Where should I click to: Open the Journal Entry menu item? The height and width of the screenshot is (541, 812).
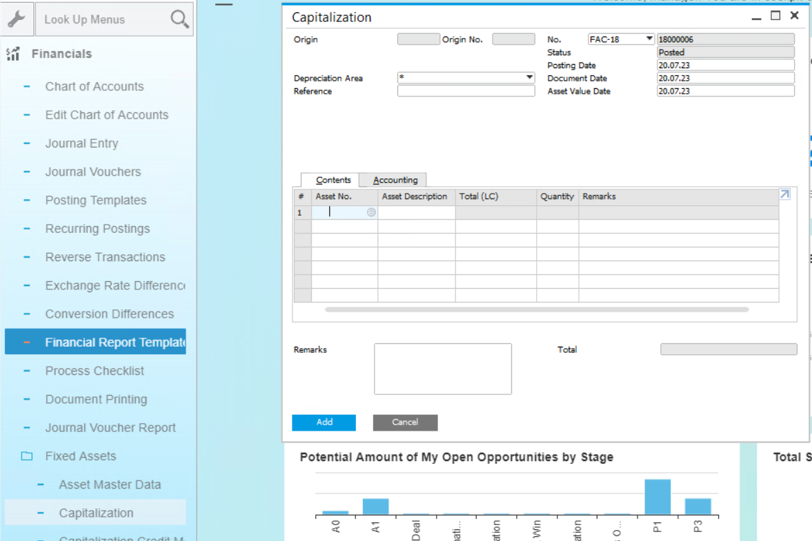pos(81,143)
